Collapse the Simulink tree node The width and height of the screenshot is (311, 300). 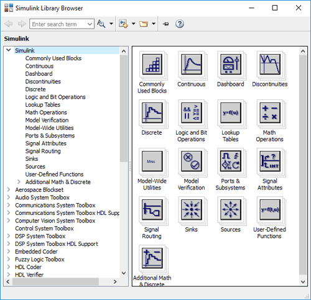click(x=9, y=50)
